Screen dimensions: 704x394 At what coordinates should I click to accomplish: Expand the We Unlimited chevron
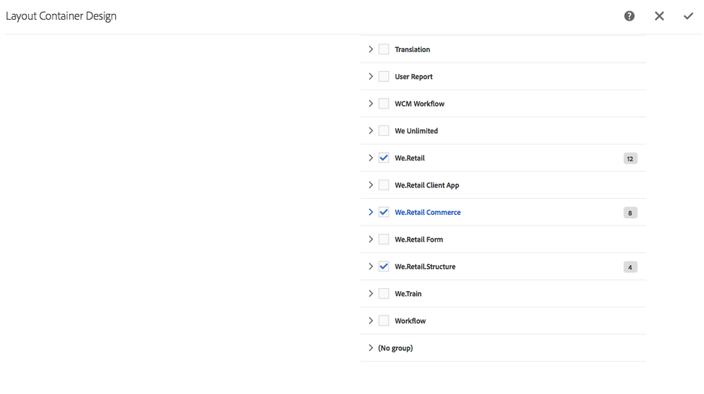tap(370, 130)
